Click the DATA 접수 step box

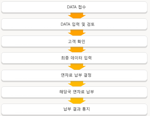point(74,7)
